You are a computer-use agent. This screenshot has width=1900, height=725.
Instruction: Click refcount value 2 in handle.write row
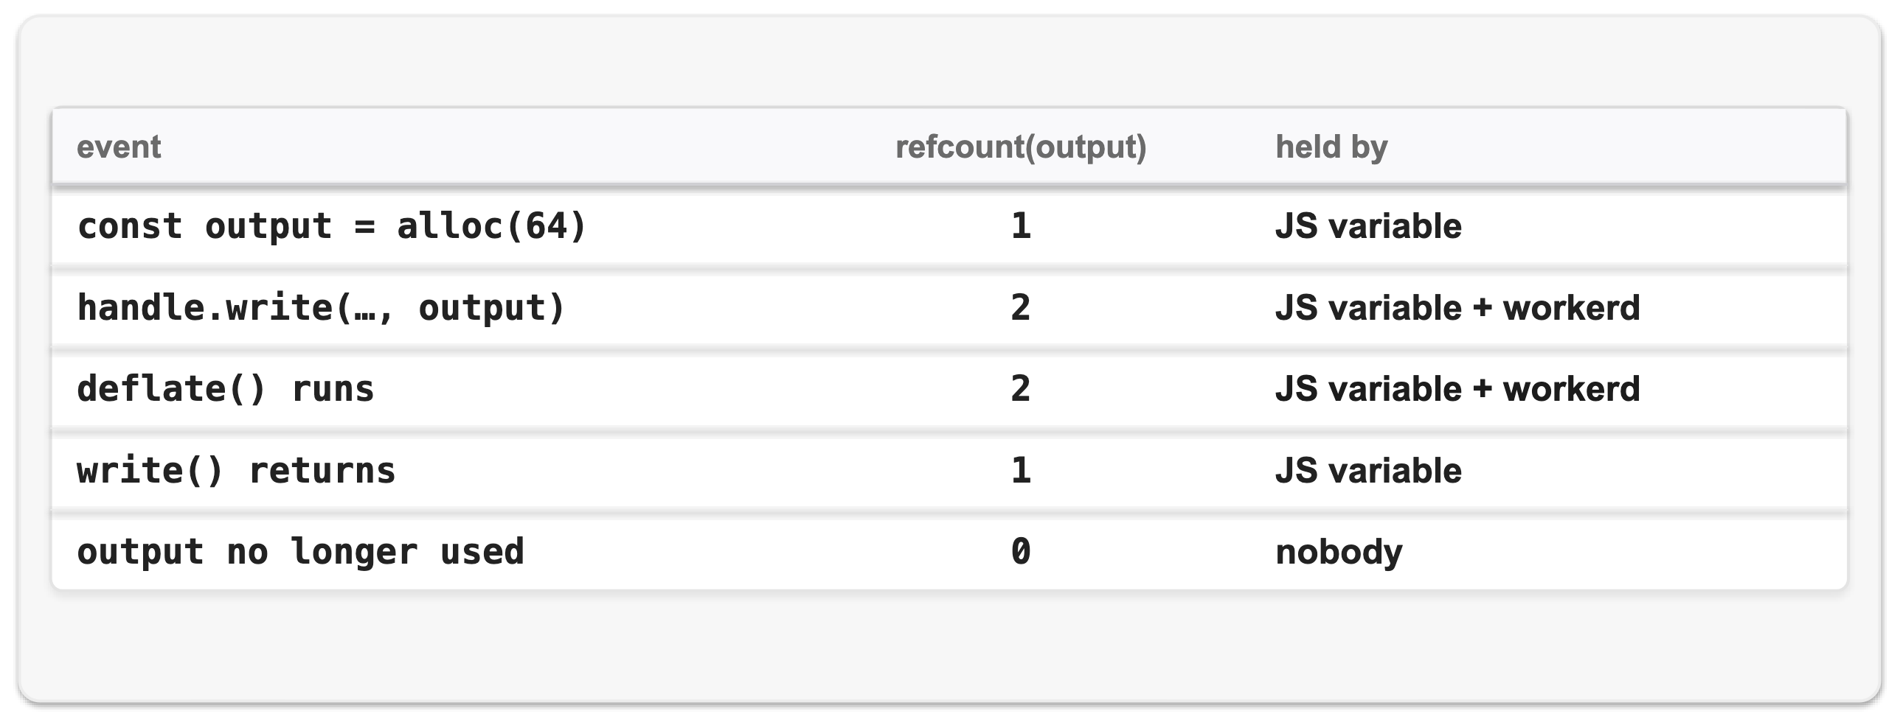[1021, 308]
